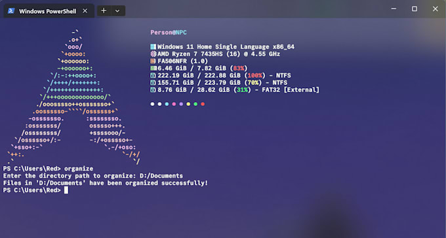446x238 pixels.
Task: Click the Windows logo icon beside OS line
Action: coord(153,47)
